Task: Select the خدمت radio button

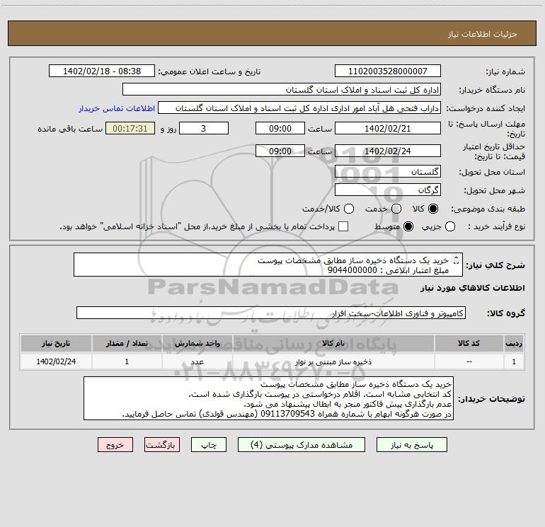Action: click(x=396, y=209)
